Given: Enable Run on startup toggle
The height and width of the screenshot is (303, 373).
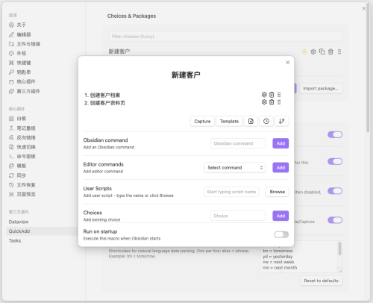Looking at the screenshot, I should pos(281,234).
